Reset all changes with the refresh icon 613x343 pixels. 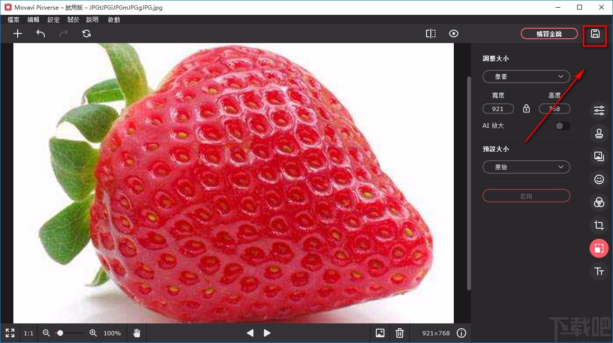tap(87, 33)
